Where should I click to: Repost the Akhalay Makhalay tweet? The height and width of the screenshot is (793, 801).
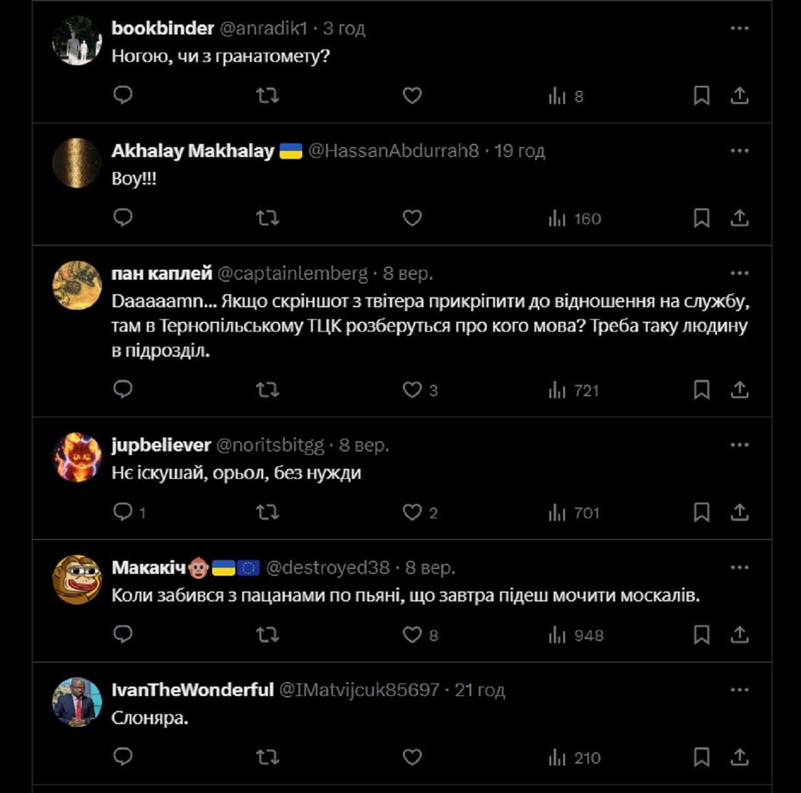pyautogui.click(x=267, y=218)
